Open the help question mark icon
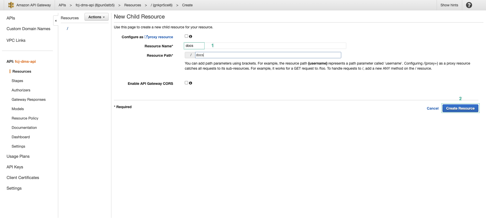The image size is (486, 218). (469, 5)
